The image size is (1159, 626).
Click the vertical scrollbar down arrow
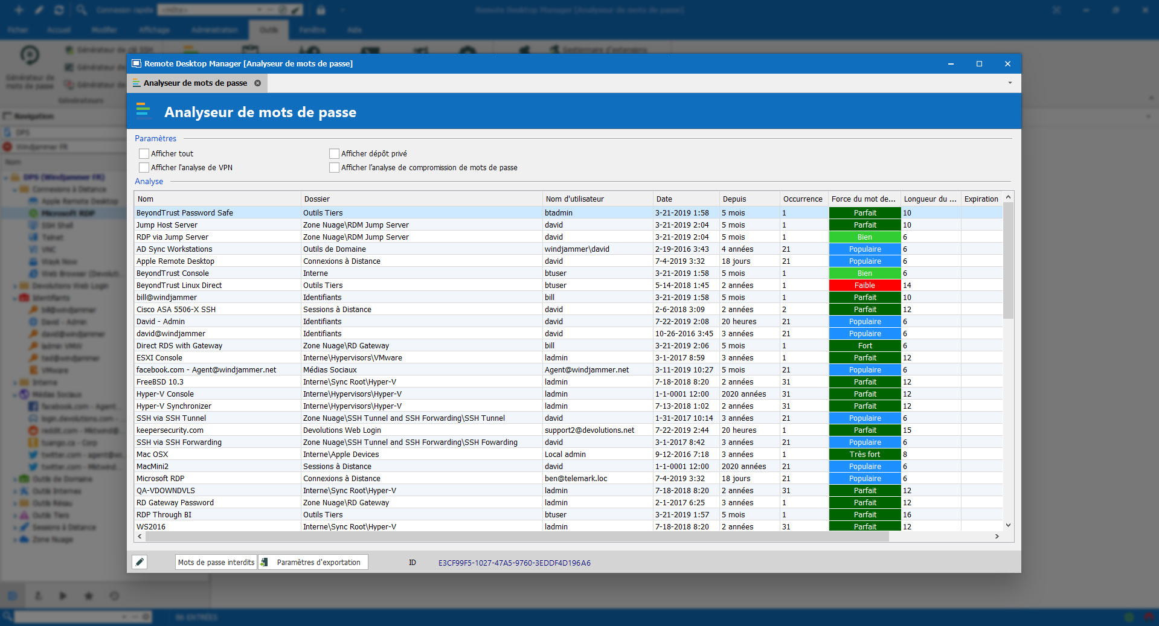pyautogui.click(x=1008, y=525)
